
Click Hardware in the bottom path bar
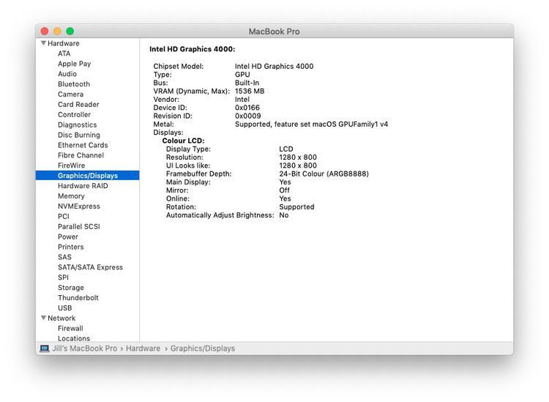tap(143, 349)
